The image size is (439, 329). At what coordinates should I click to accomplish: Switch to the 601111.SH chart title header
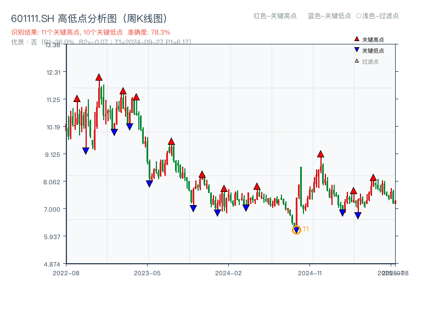click(33, 17)
